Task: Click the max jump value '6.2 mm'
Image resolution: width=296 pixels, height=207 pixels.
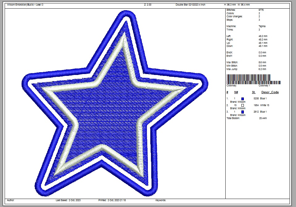Action: pyautogui.click(x=262, y=69)
